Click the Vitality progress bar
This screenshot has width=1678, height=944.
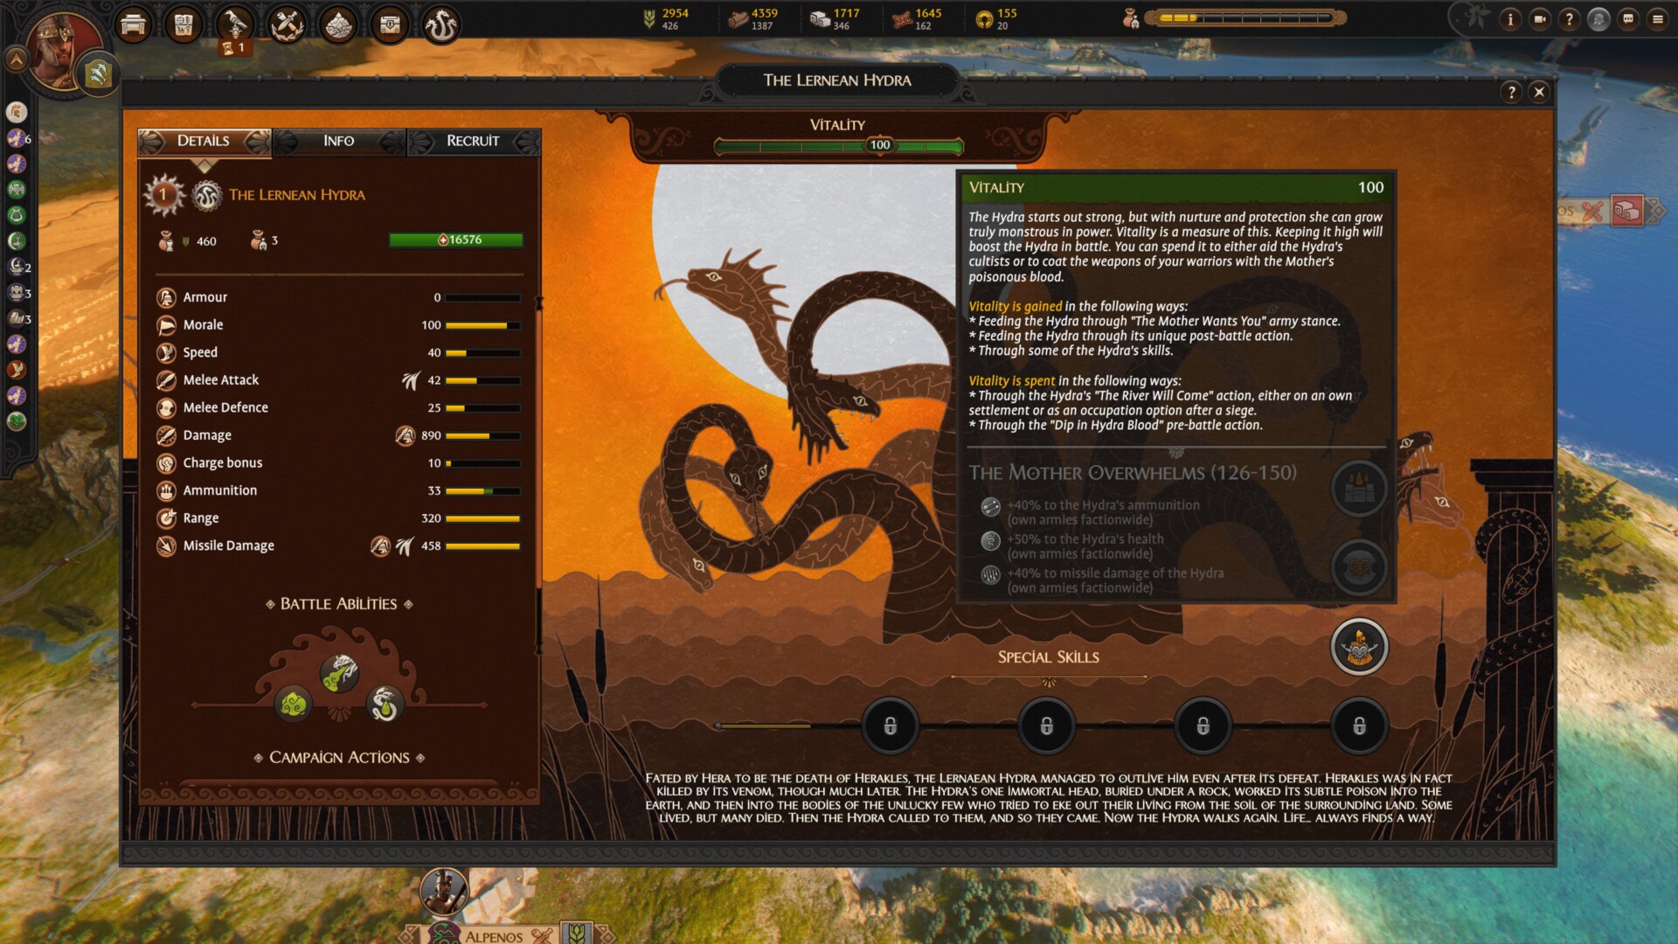click(x=837, y=145)
